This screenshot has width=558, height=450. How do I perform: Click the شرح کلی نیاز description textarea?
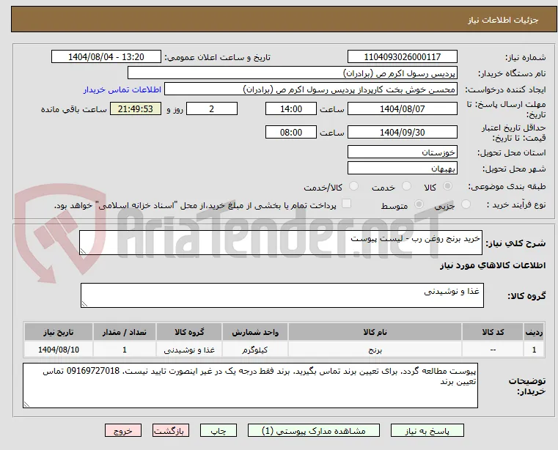(281, 243)
